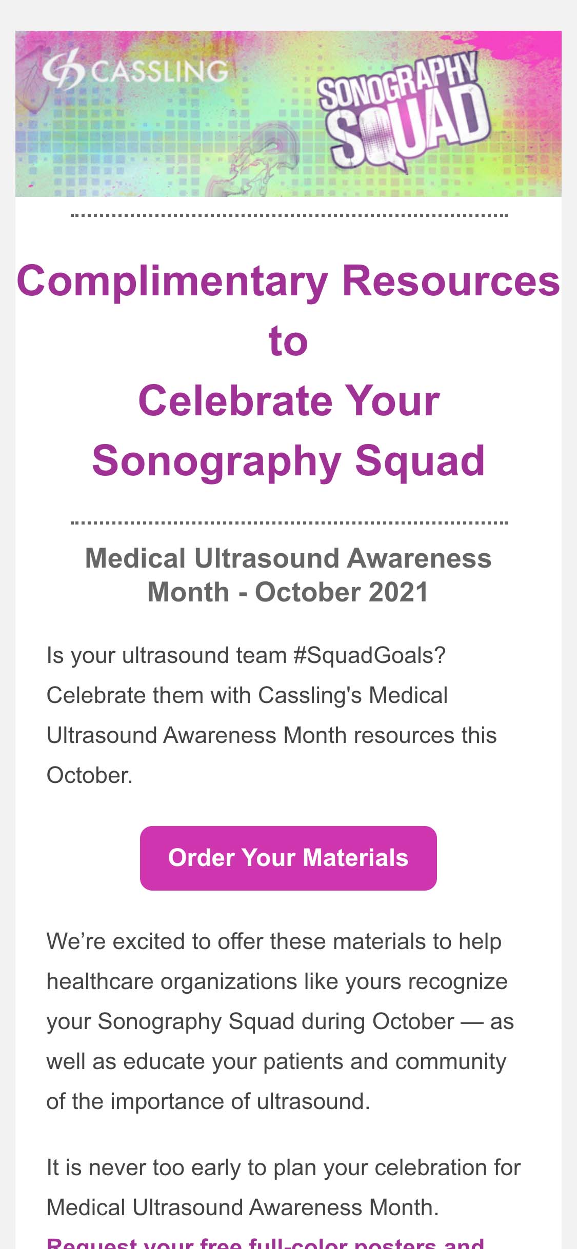The image size is (577, 1249).
Task: Click the 'Sonography Squad' purple headline text
Action: pyautogui.click(x=288, y=460)
